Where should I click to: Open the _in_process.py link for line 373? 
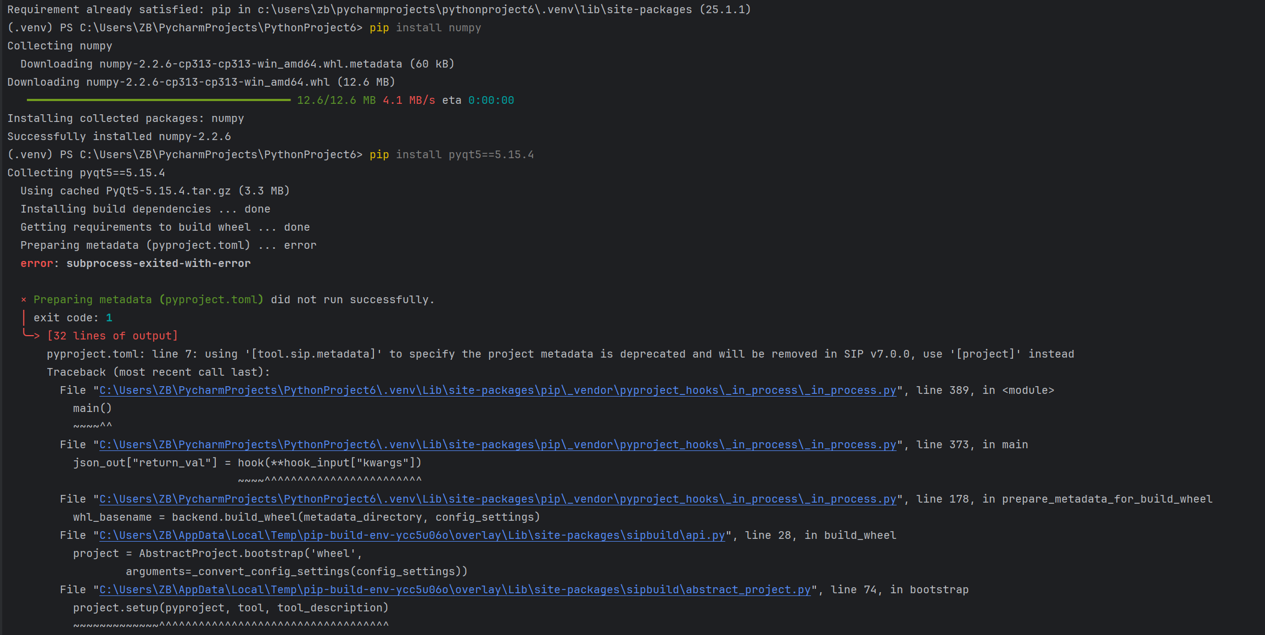tap(497, 444)
